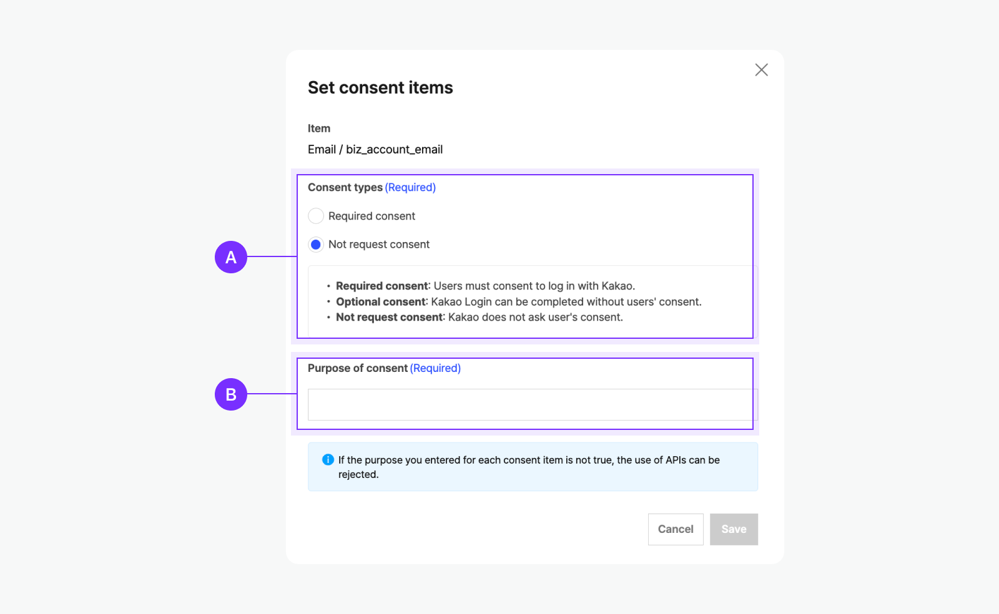This screenshot has width=999, height=614.
Task: Focus the Purpose of consent text field
Action: tap(531, 404)
